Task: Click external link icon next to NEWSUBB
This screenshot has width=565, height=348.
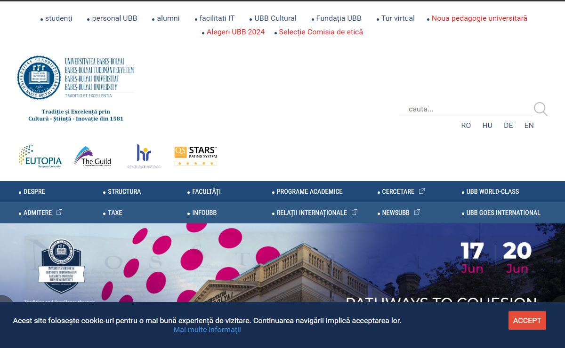Action: click(417, 212)
